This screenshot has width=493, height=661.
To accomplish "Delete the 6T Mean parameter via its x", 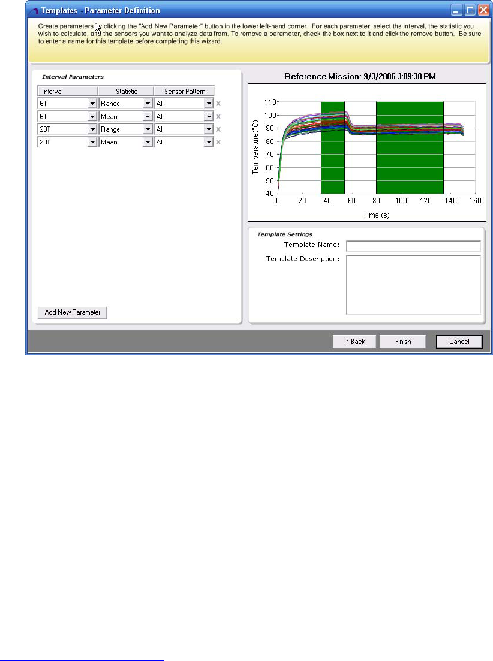I will [218, 117].
